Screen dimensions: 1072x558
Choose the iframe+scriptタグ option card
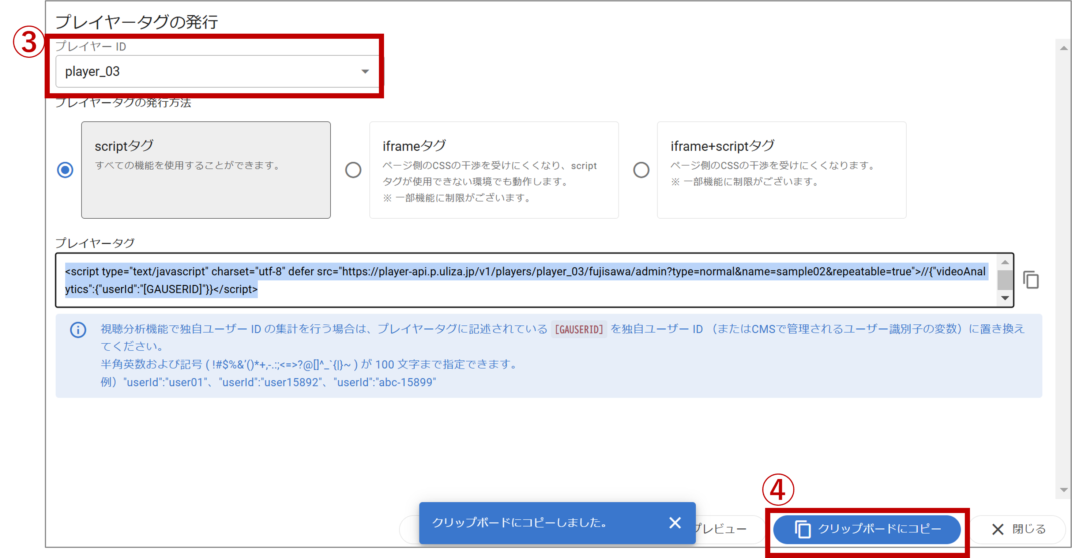[782, 170]
